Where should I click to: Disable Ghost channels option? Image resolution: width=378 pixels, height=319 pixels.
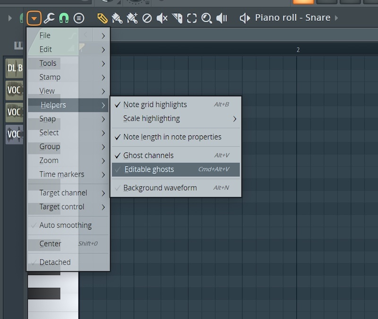point(148,155)
